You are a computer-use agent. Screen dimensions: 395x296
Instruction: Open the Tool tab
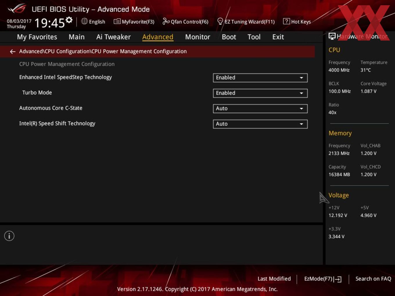tap(254, 37)
